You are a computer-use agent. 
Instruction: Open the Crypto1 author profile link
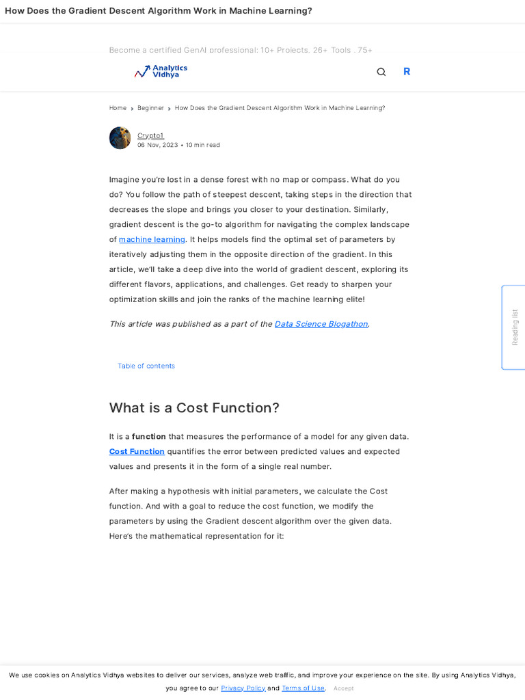[x=150, y=135]
